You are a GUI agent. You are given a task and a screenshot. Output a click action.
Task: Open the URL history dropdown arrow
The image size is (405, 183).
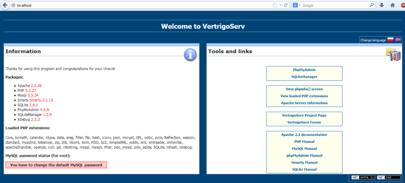click(x=280, y=5)
